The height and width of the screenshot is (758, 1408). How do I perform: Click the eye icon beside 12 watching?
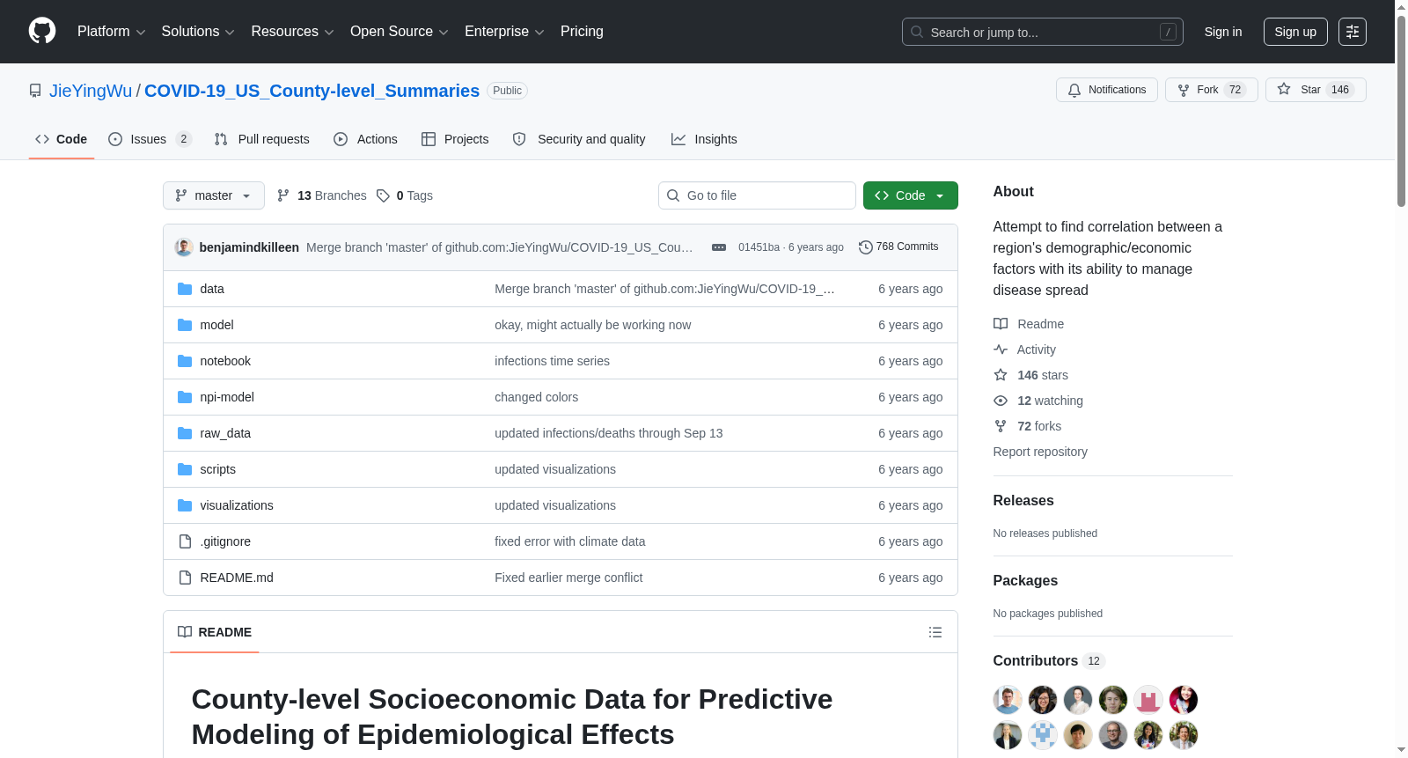(1001, 401)
